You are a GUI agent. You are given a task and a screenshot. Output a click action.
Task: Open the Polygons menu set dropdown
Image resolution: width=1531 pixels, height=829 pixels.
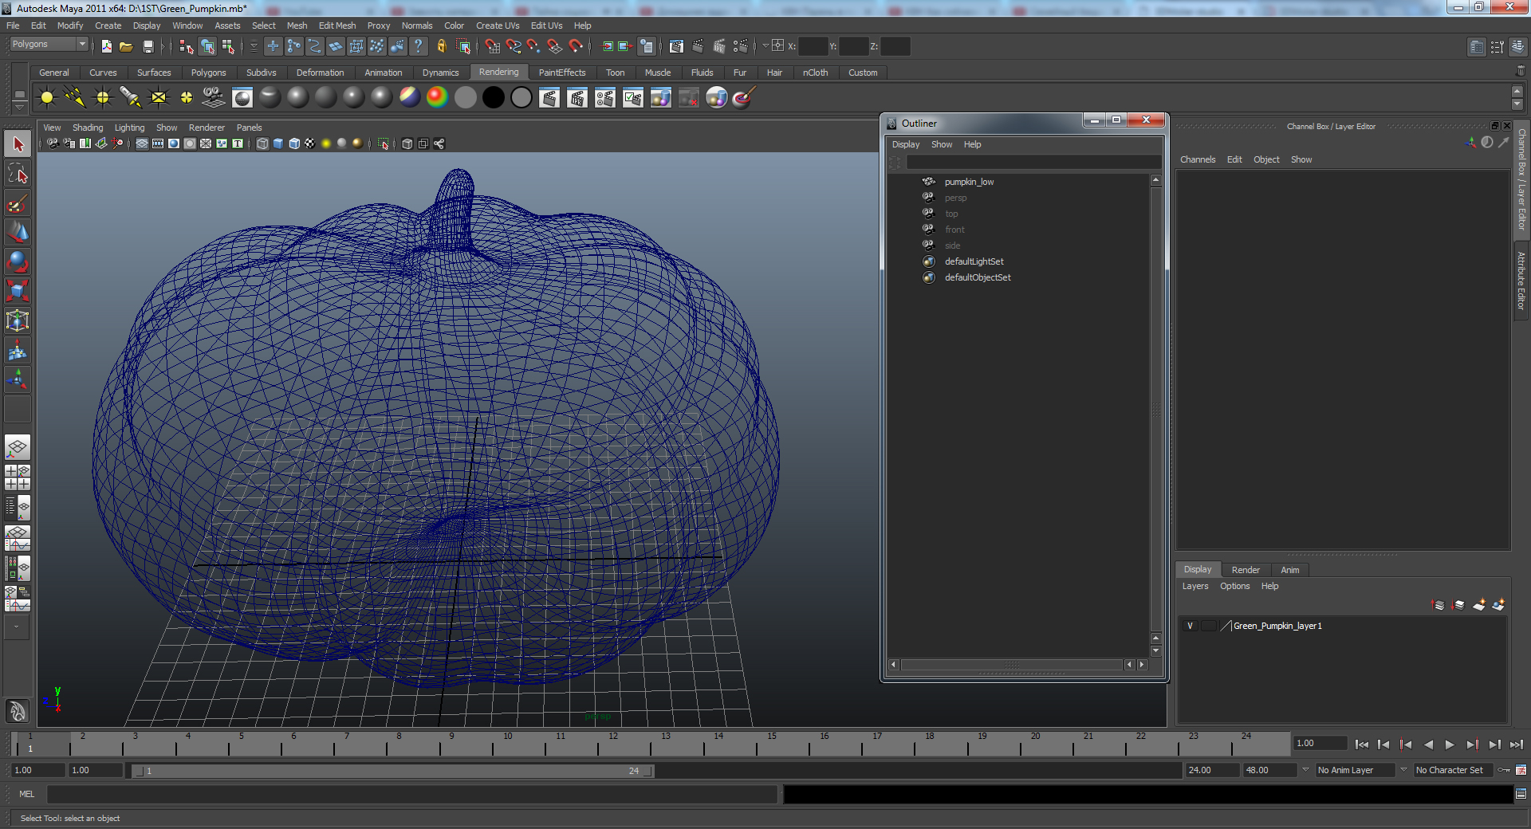48,45
